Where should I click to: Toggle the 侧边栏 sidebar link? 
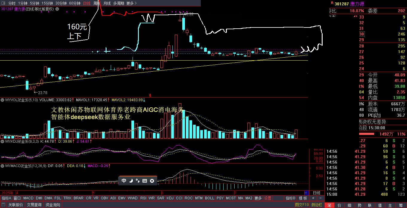coord(316,205)
